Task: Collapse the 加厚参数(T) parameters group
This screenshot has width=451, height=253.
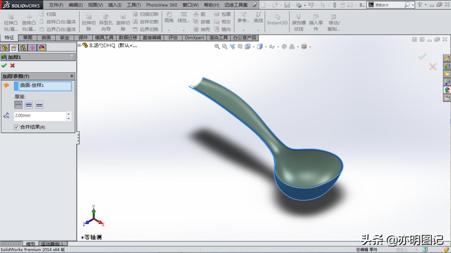Action: 71,76
